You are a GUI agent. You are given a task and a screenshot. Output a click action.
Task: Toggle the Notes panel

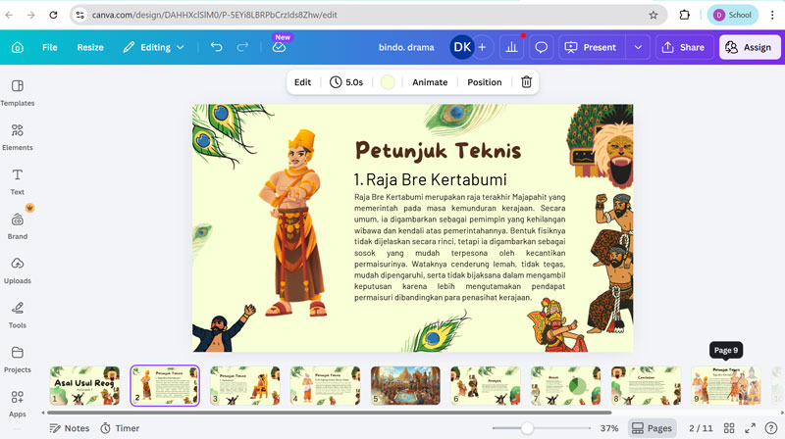(69, 428)
